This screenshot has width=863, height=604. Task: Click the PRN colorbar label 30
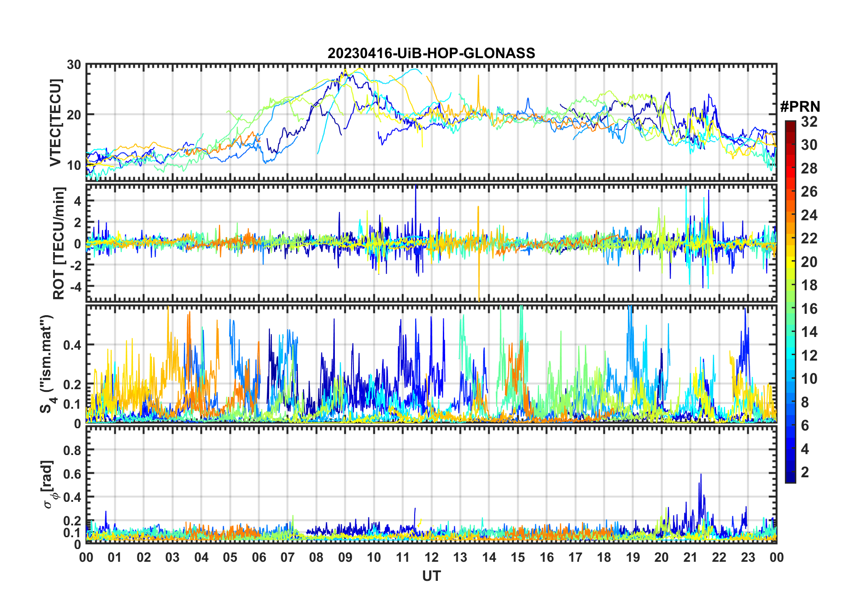809,145
